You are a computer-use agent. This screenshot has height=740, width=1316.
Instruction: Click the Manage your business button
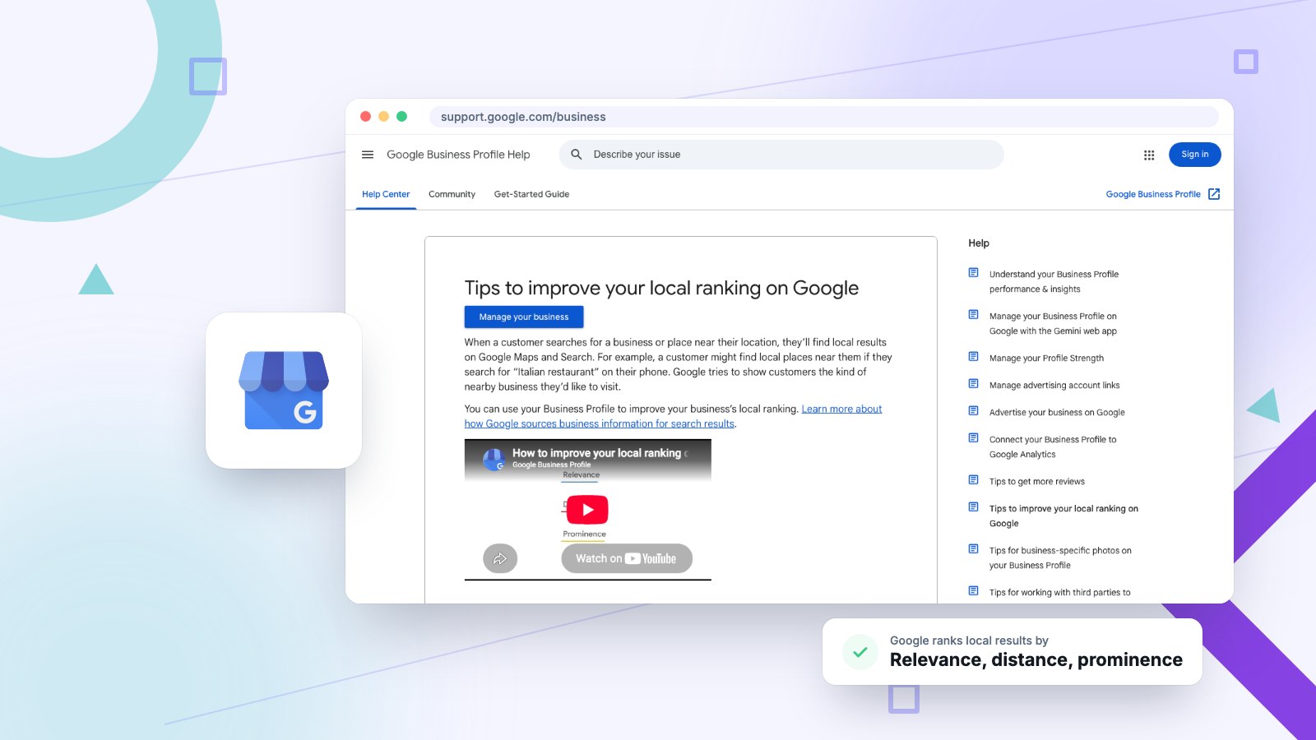tap(524, 317)
